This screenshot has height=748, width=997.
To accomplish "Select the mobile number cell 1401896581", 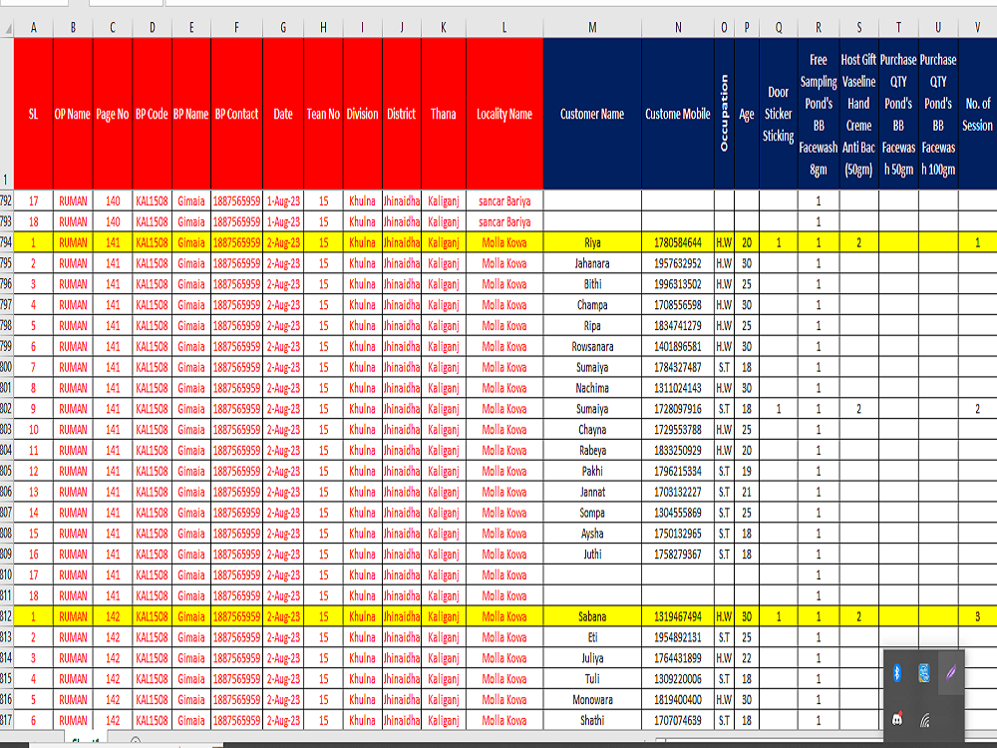I will [x=678, y=347].
